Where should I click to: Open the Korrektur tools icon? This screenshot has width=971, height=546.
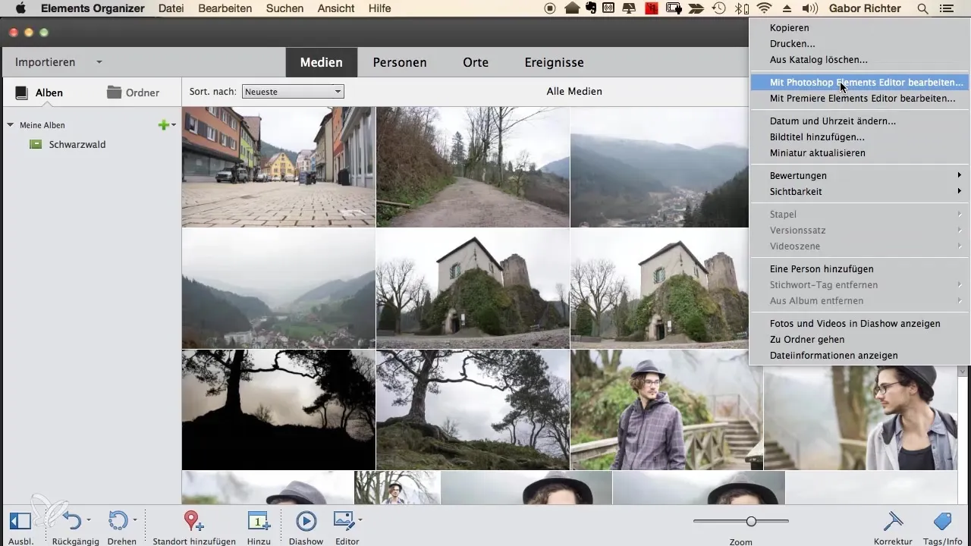(x=893, y=521)
